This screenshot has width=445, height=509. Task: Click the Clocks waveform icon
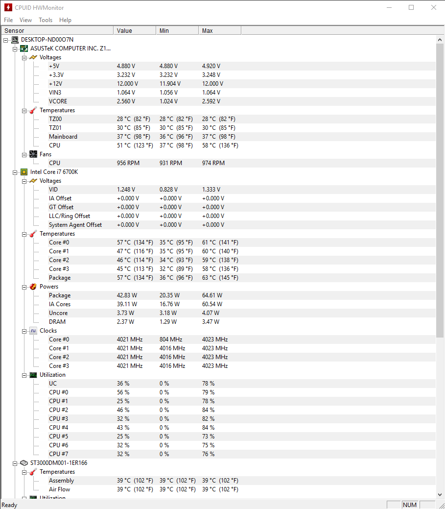tap(33, 331)
